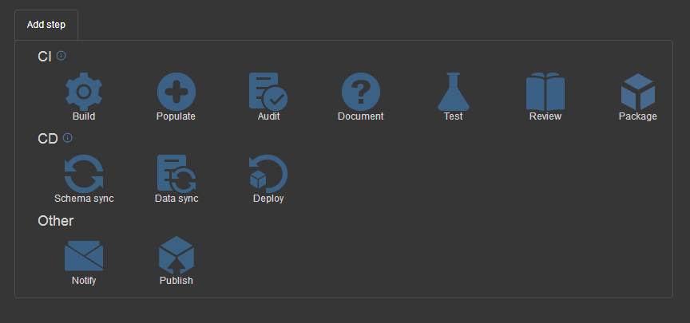Open the CD info tooltip icon
Screen dimensions: 690x323
click(x=67, y=138)
